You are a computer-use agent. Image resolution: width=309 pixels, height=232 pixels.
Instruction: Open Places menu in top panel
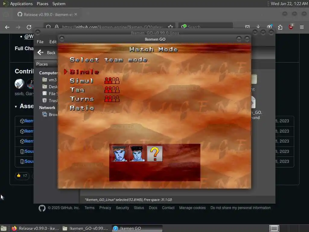pyautogui.click(x=42, y=4)
